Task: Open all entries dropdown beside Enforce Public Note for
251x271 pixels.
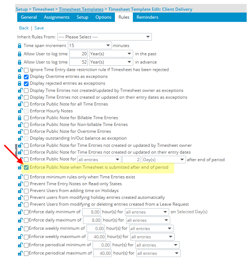Action: pyautogui.click(x=99, y=160)
